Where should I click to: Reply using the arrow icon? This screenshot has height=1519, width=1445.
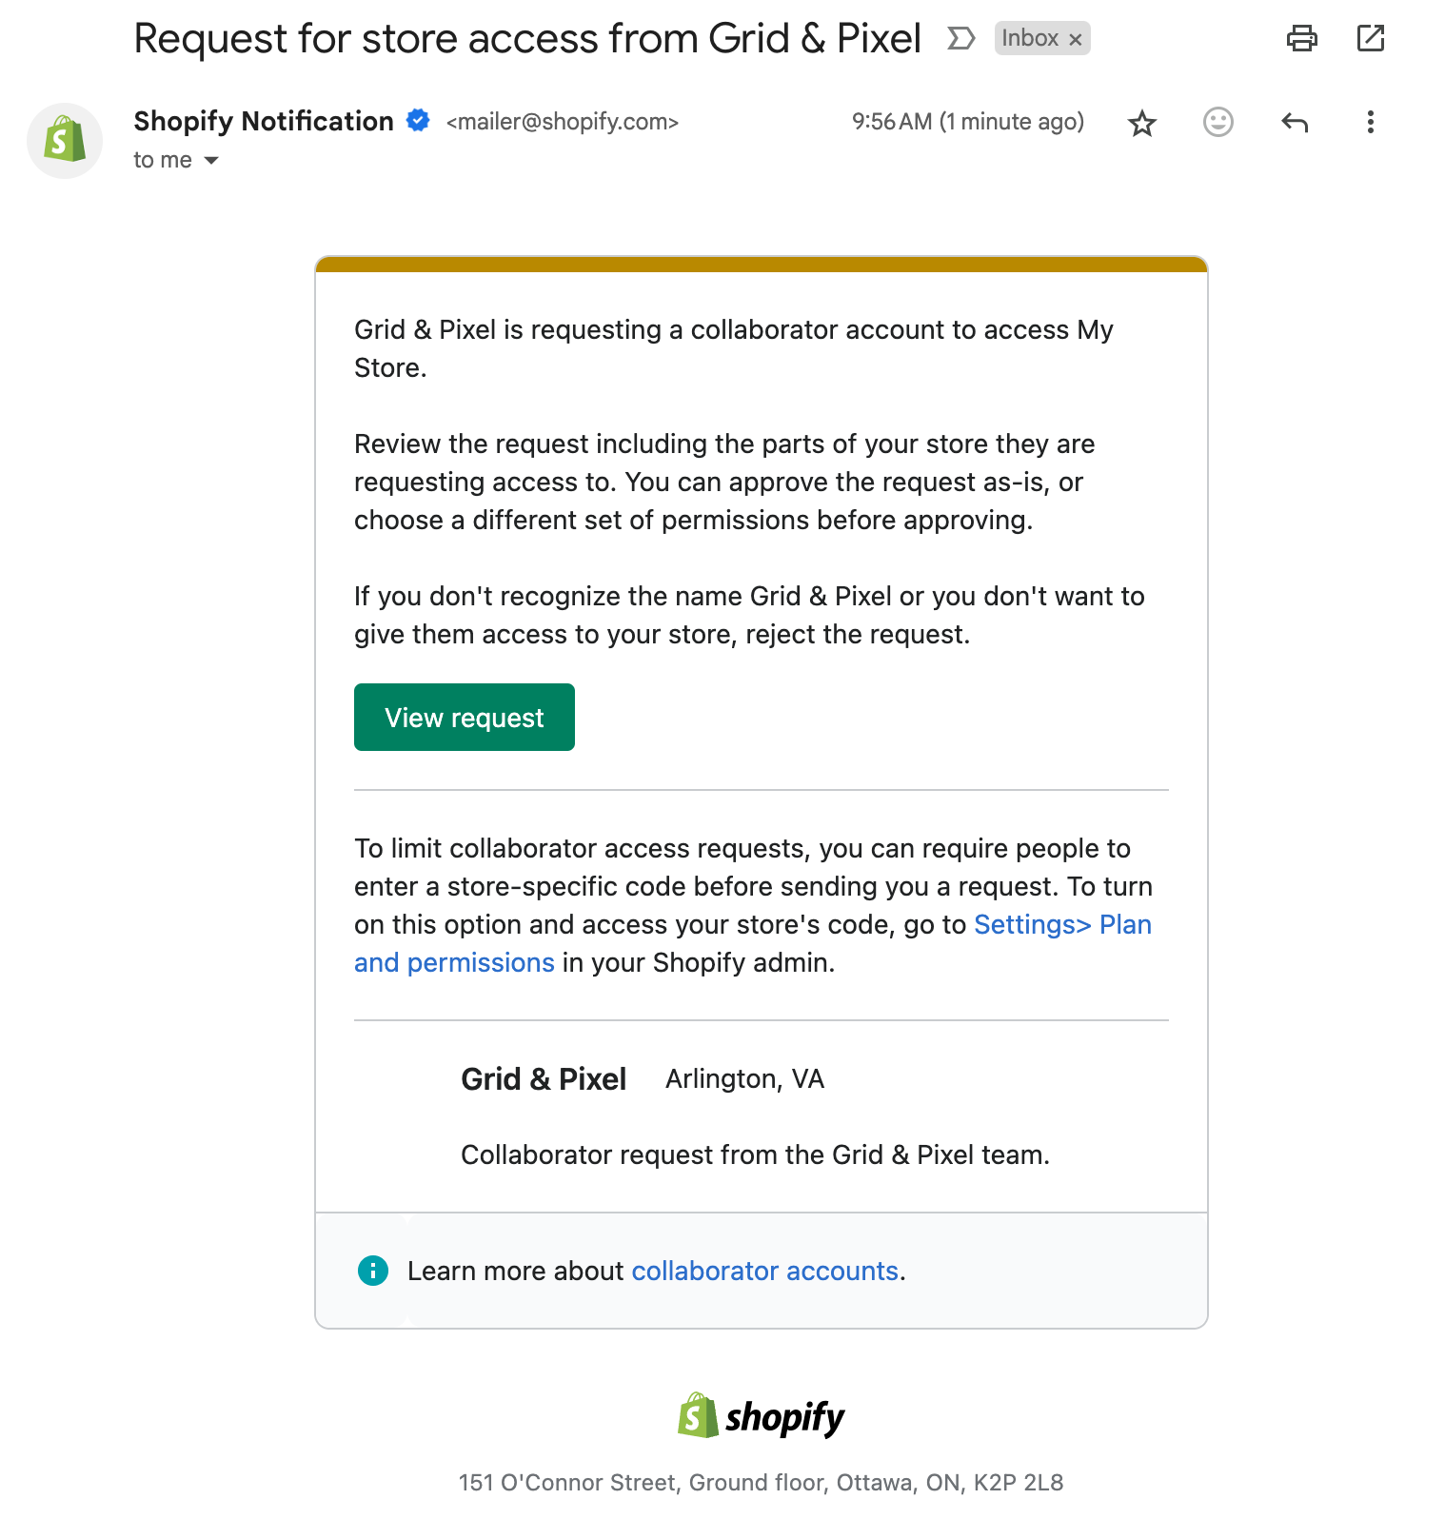point(1294,122)
